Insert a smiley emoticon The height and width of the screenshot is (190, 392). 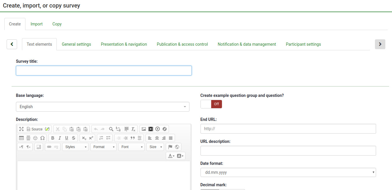pos(35,138)
